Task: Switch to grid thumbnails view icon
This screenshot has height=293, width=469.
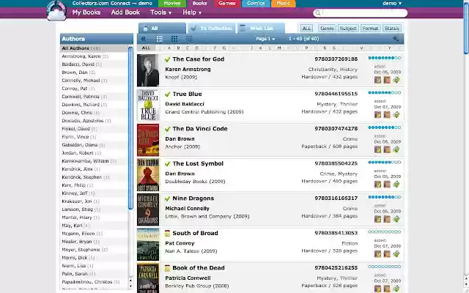Action: (x=174, y=39)
